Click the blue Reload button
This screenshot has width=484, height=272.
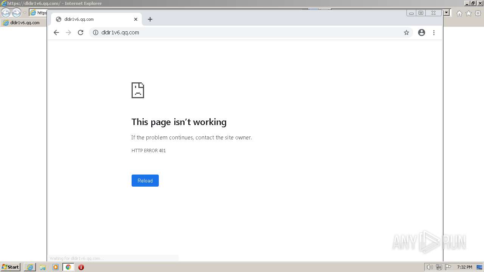click(145, 181)
